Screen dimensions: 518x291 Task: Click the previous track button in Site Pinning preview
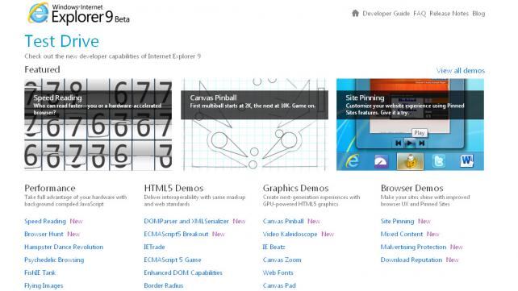[399, 143]
